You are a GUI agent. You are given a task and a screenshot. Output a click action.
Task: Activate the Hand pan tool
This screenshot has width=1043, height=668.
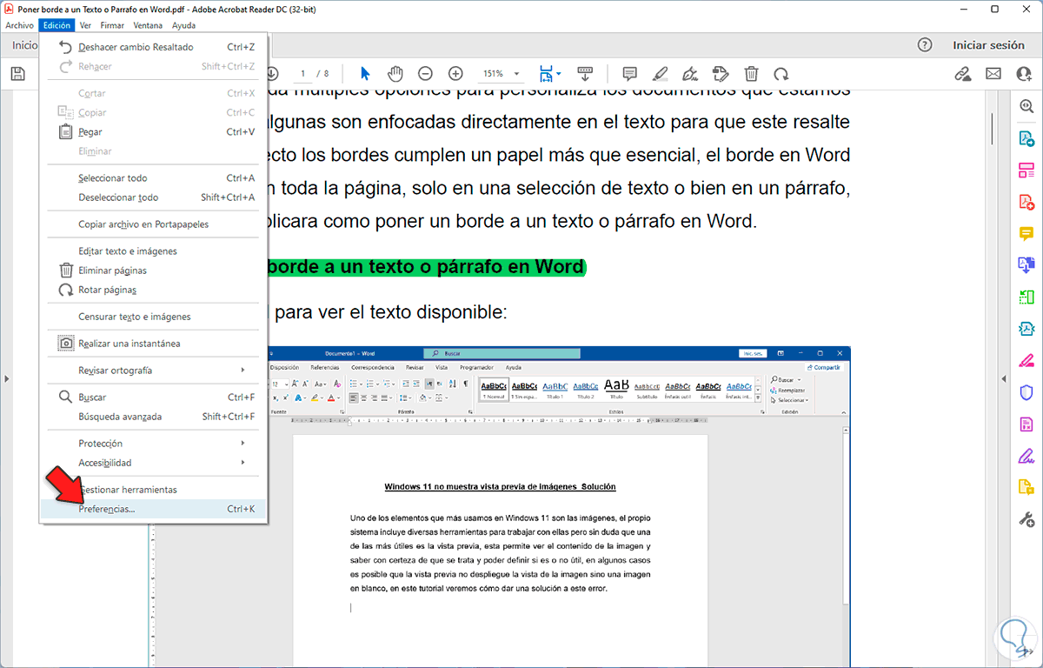[x=395, y=74]
